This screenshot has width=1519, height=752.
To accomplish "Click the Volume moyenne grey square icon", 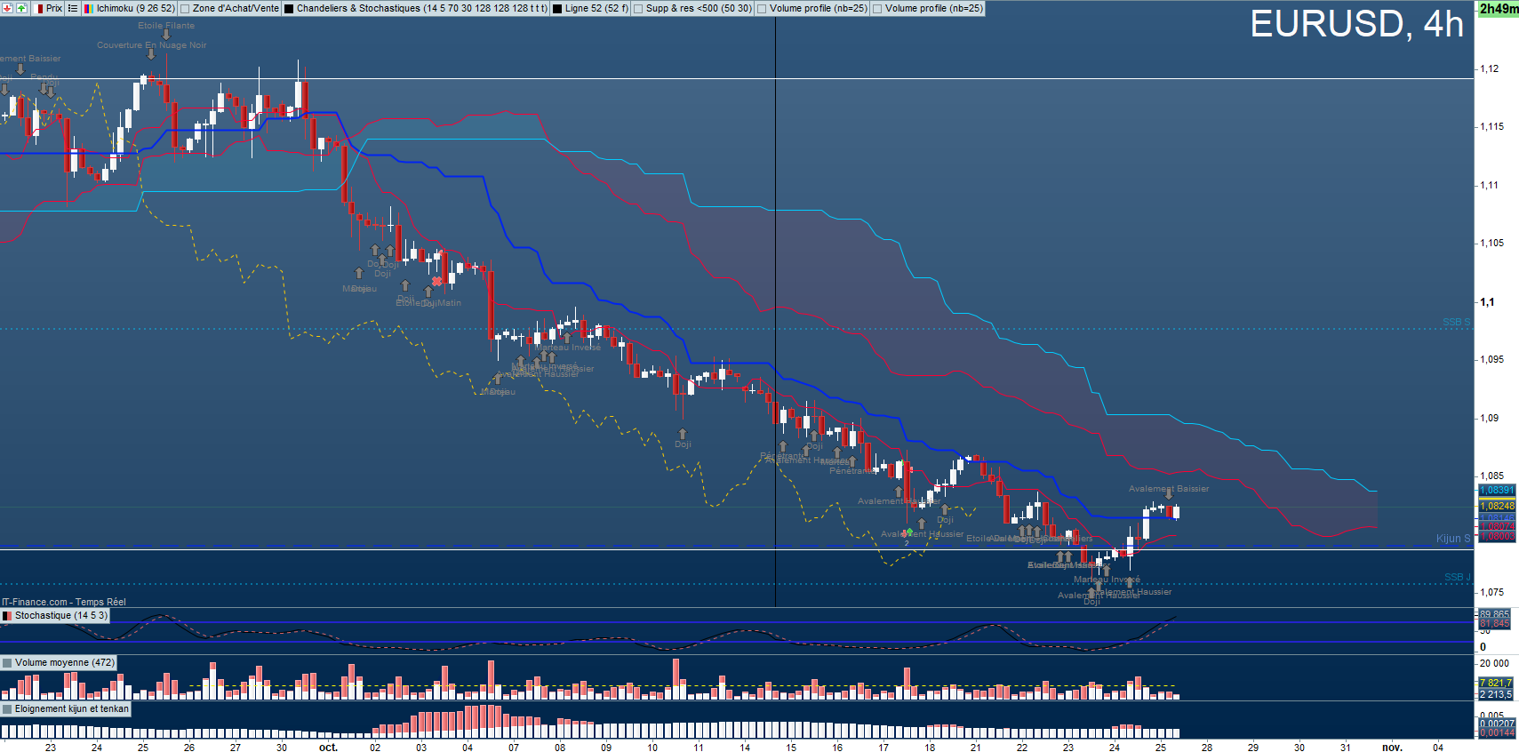I will pos(8,662).
